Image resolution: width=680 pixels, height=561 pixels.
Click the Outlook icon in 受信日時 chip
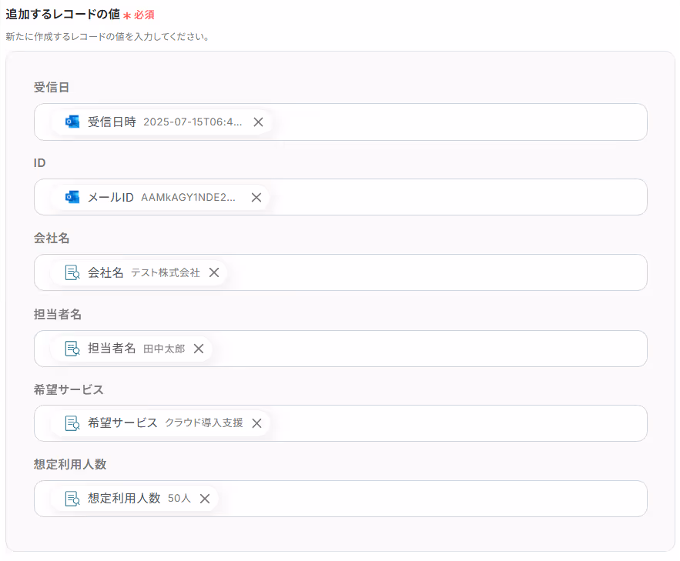click(x=72, y=122)
